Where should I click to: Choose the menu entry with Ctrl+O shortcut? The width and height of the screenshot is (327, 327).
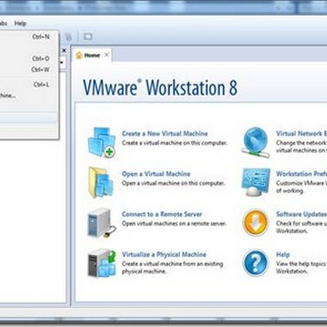(29, 58)
